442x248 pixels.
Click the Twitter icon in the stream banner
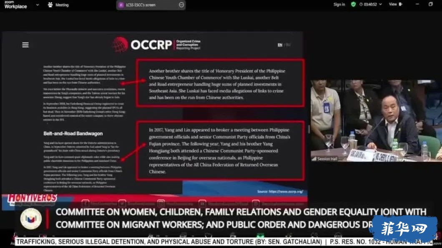[122, 203]
